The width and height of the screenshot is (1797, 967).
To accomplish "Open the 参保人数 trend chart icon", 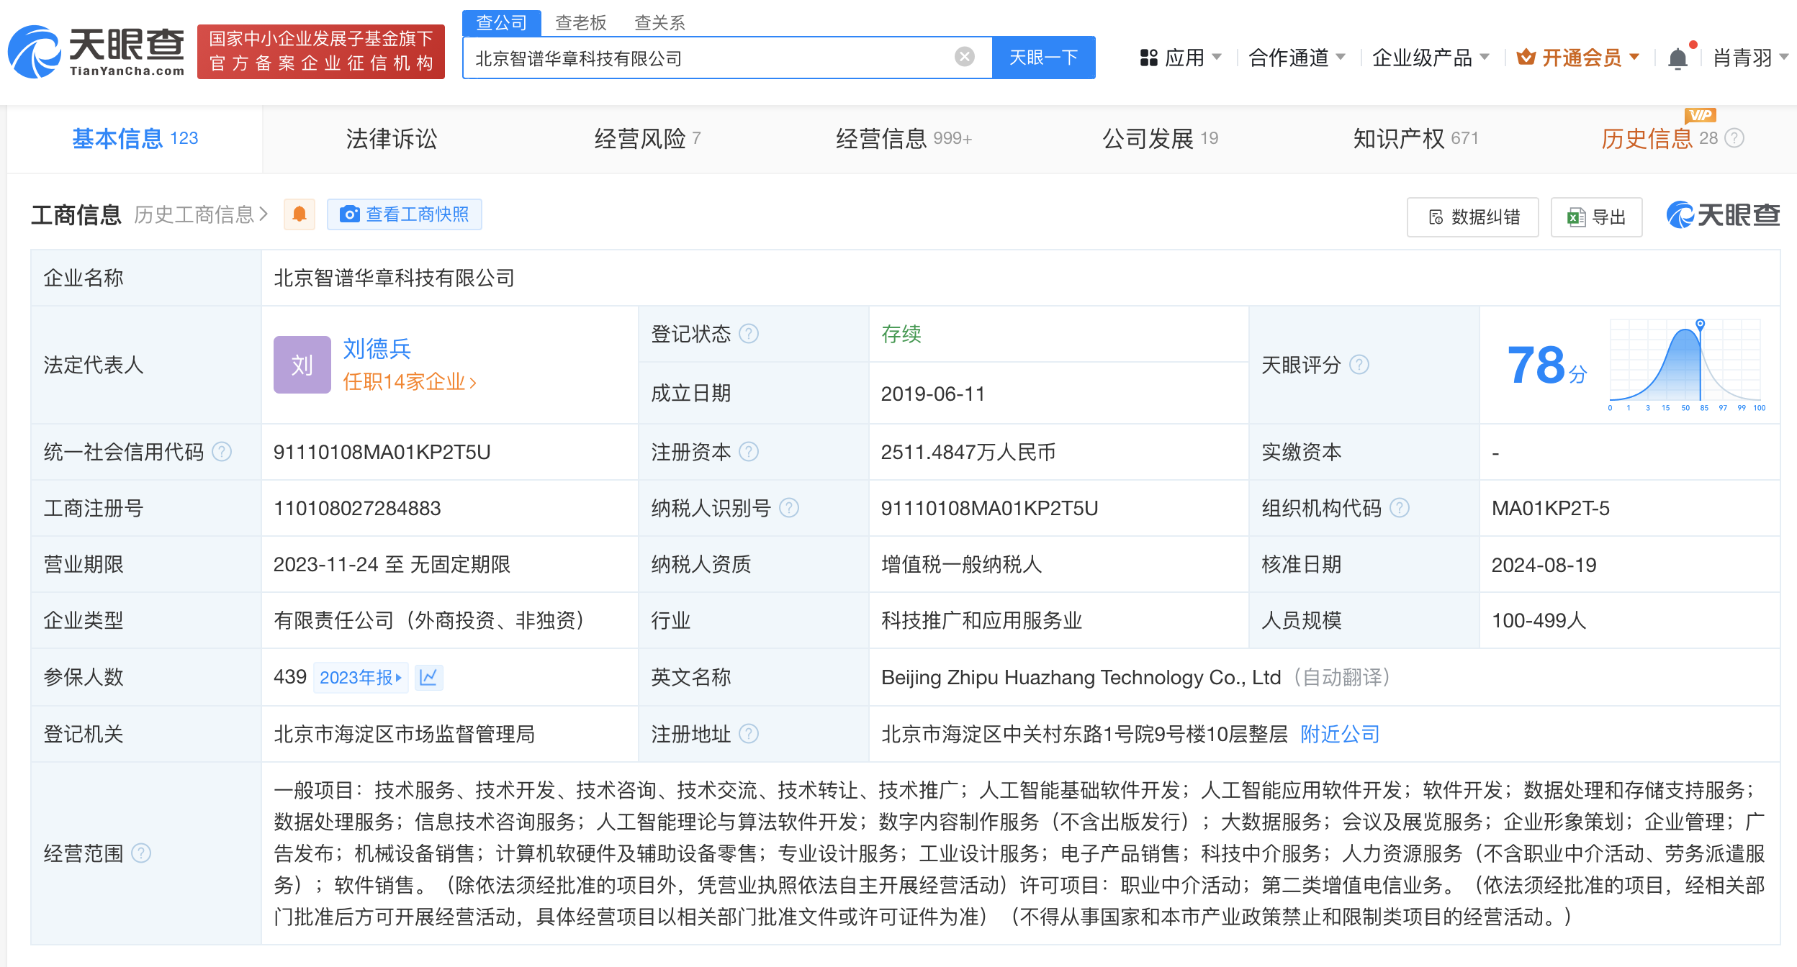I will point(430,677).
